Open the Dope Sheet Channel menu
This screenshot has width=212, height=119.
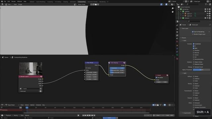(38, 105)
